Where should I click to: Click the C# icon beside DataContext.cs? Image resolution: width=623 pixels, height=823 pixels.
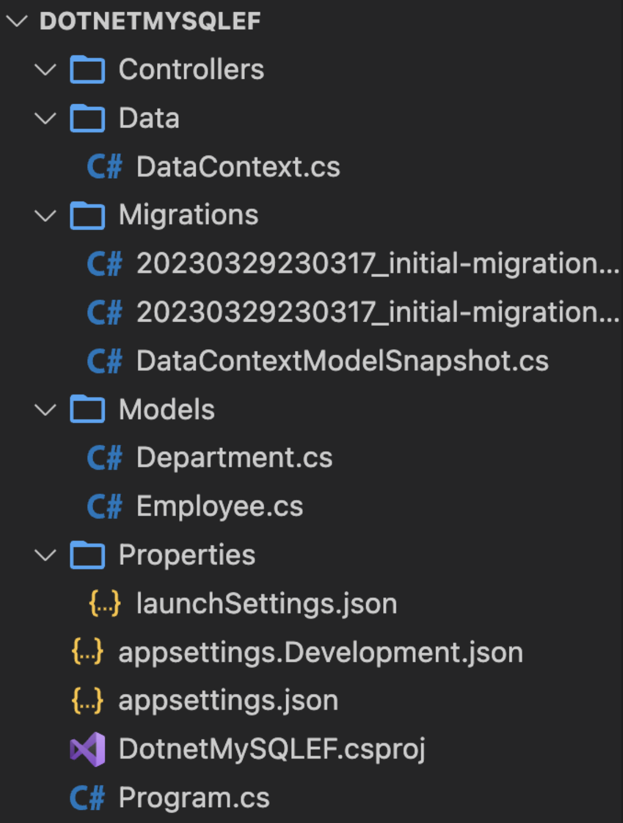104,167
